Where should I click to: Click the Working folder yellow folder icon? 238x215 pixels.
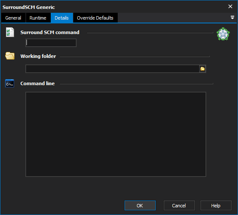[x=10, y=56]
